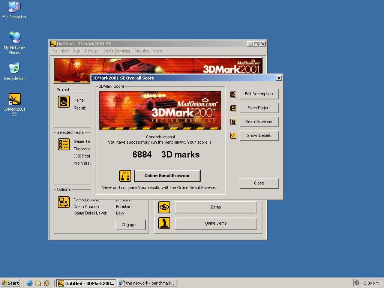Open the Help menu

coord(158,51)
